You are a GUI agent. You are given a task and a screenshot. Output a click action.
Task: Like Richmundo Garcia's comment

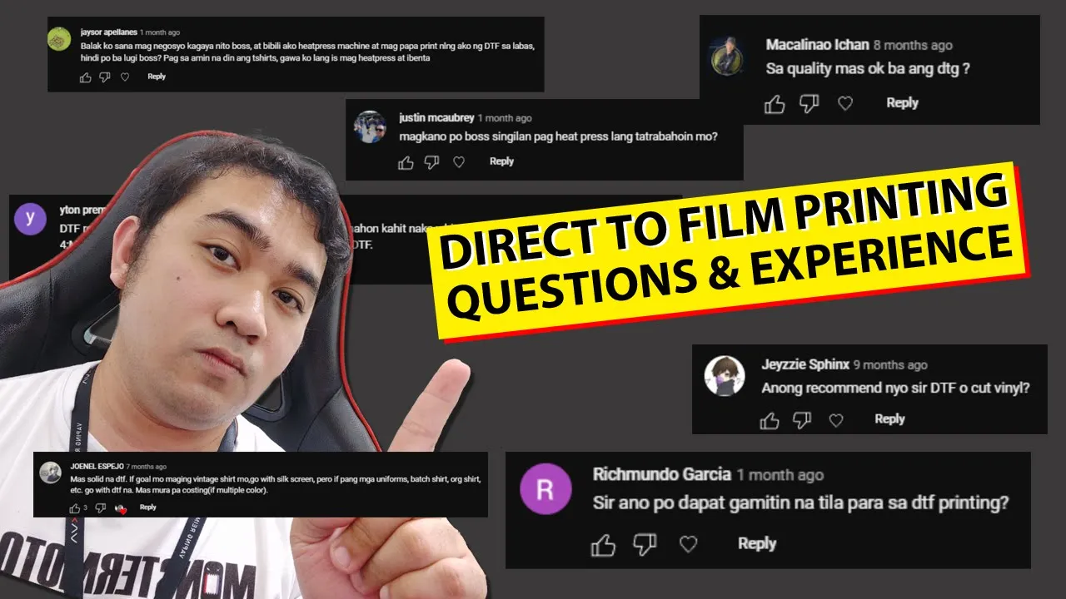point(603,545)
